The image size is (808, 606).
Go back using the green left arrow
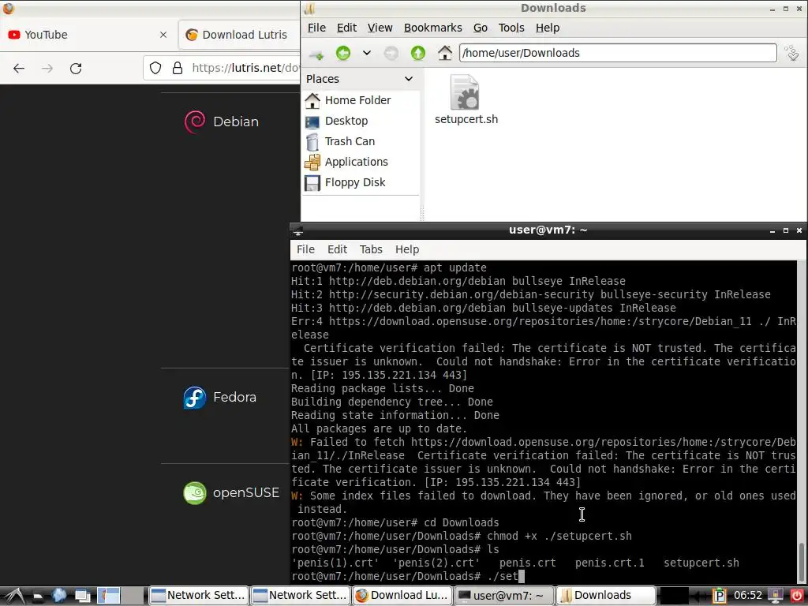[343, 53]
